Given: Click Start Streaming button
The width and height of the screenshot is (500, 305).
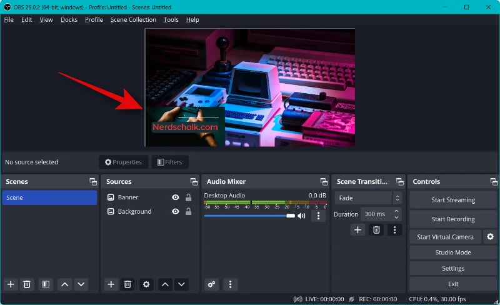Looking at the screenshot, I should (453, 200).
